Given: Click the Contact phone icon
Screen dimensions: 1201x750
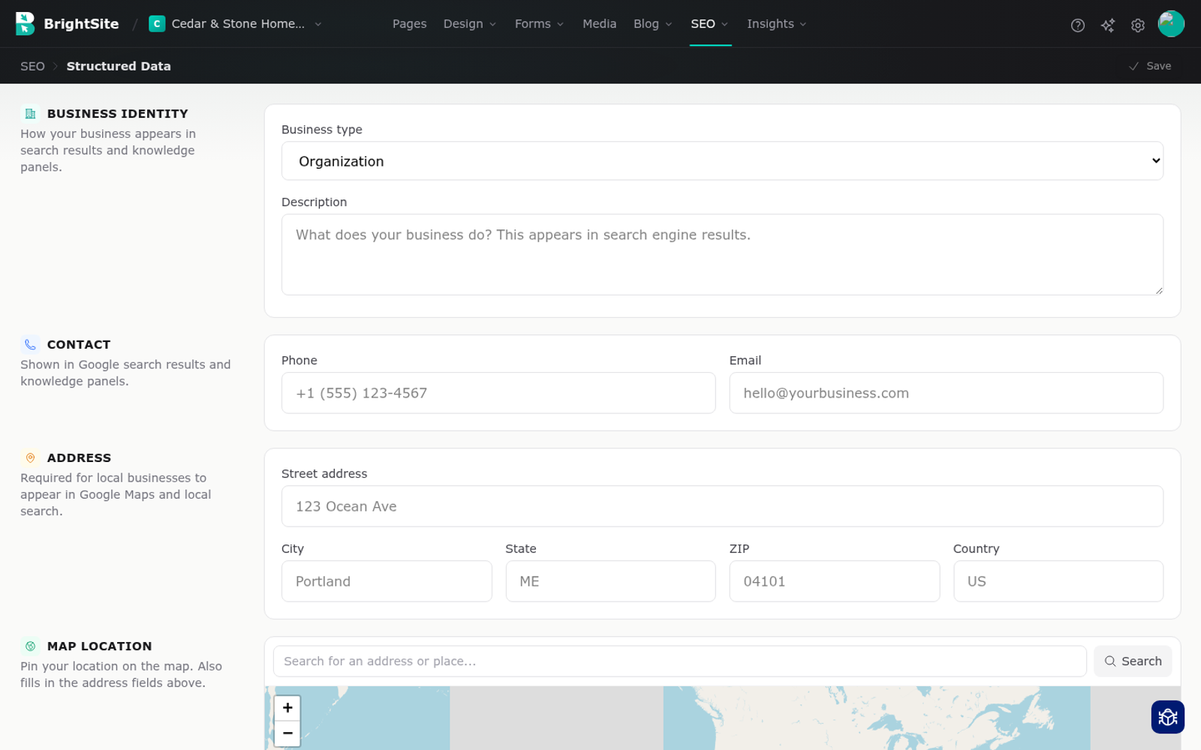Looking at the screenshot, I should point(30,345).
